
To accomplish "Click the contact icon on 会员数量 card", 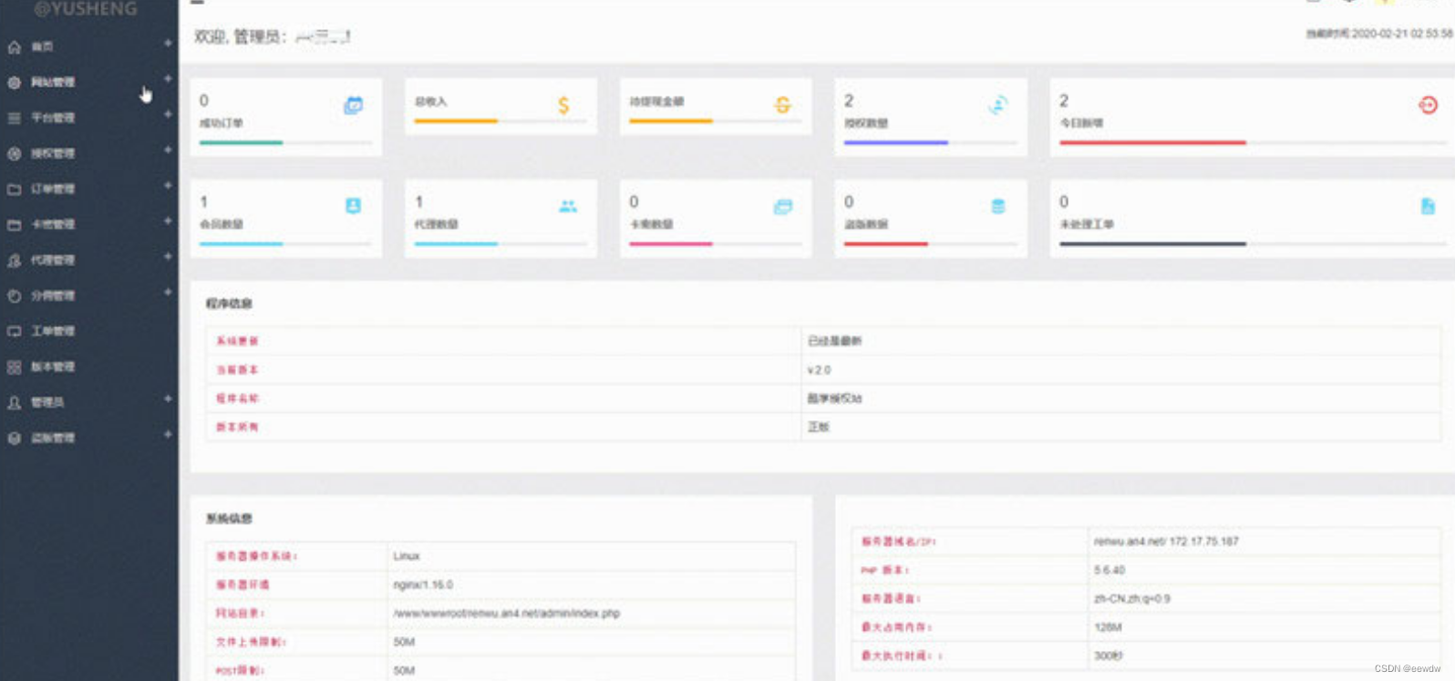I will (x=353, y=206).
